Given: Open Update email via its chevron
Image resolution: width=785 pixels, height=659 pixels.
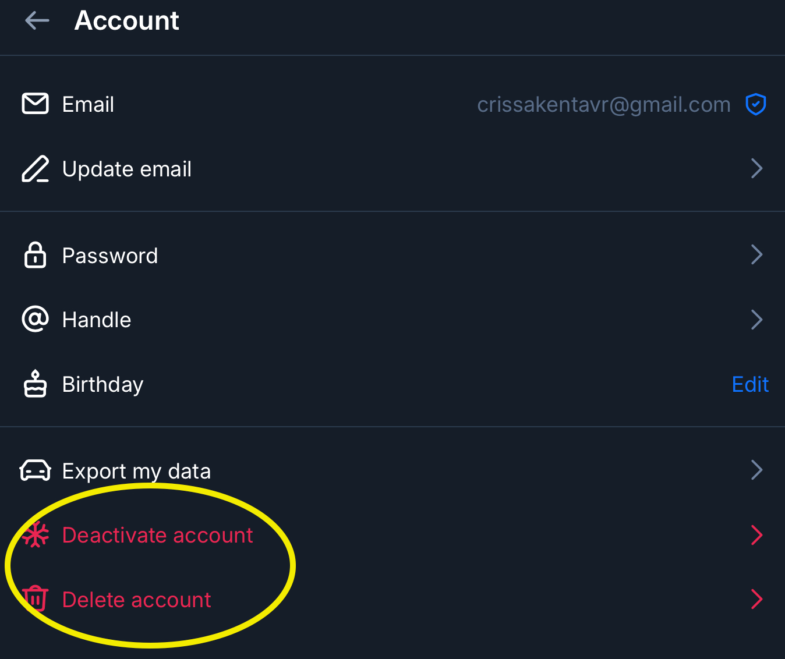Looking at the screenshot, I should (756, 169).
